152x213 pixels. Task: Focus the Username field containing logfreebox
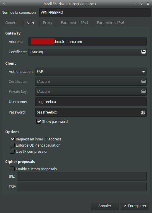91,102
